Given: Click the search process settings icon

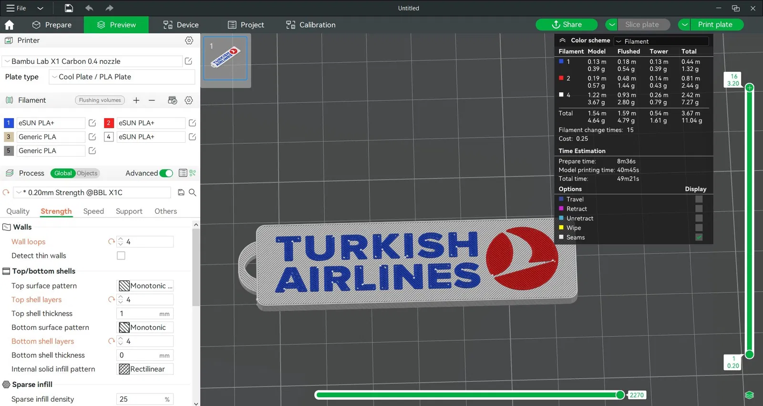Looking at the screenshot, I should pos(193,192).
